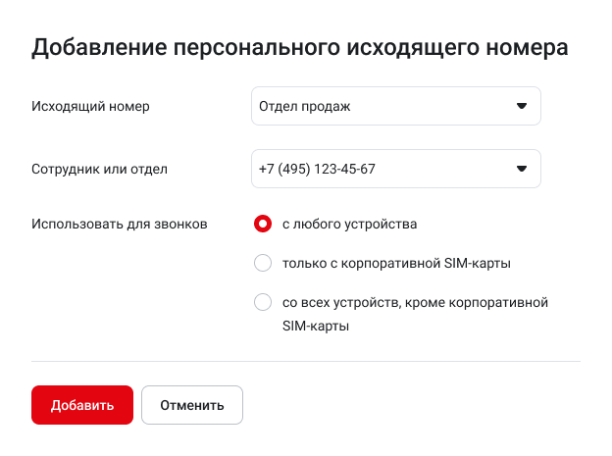The width and height of the screenshot is (612, 456).
Task: Click the horizontal divider above the buttons
Action: [x=306, y=361]
